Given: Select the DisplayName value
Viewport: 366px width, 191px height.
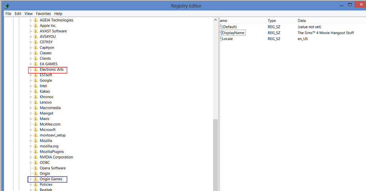Looking at the screenshot, I should (233, 33).
